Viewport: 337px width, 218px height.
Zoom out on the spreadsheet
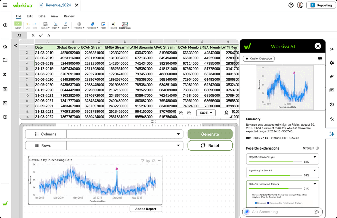click(189, 113)
